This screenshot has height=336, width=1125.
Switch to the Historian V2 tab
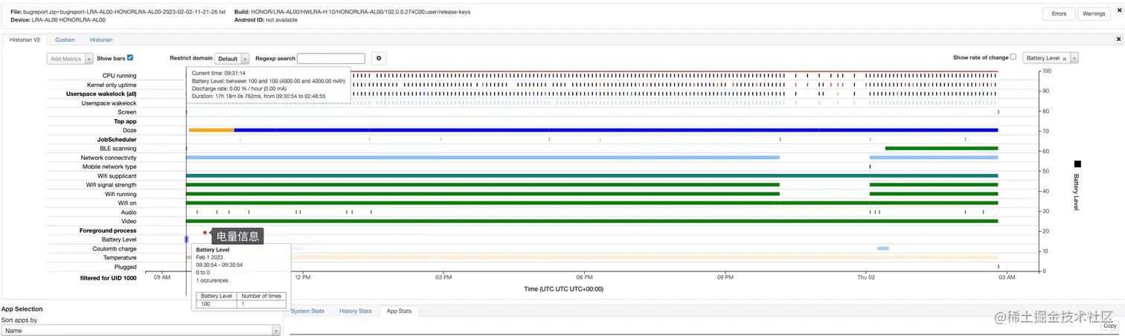click(x=25, y=40)
